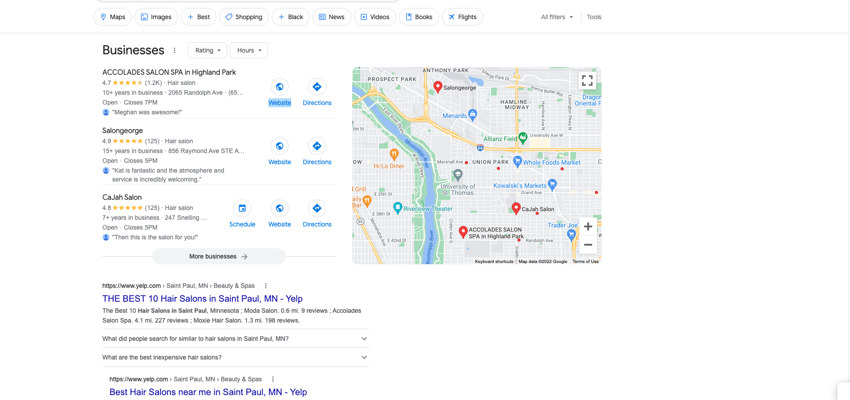Click the More businesses button
The height and width of the screenshot is (400, 850).
[219, 256]
